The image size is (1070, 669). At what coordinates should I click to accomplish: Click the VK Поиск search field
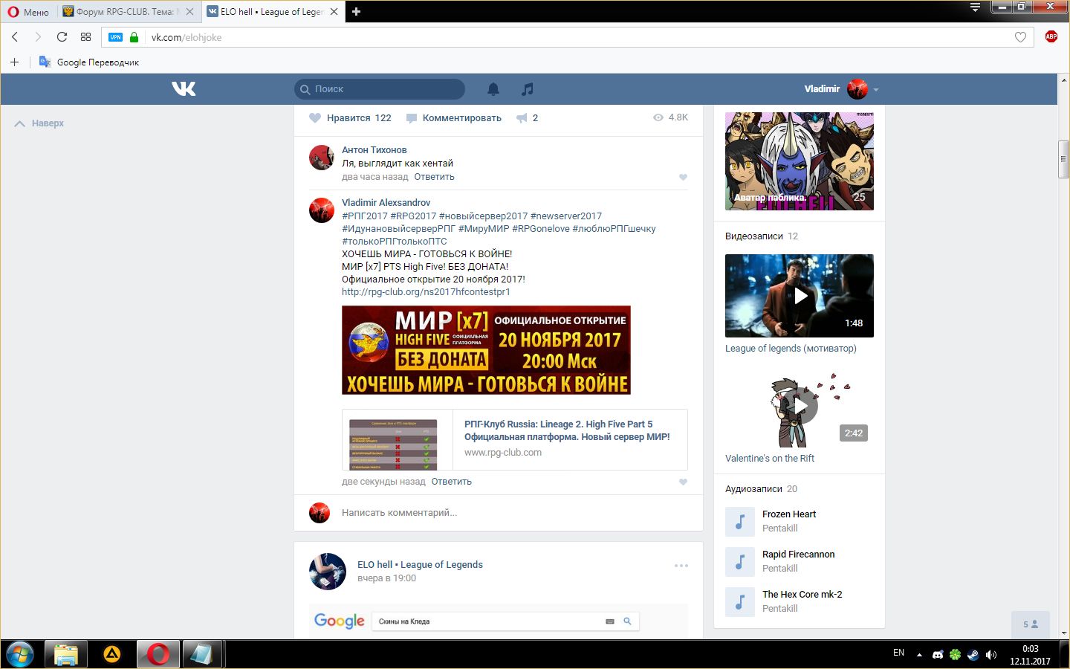380,89
